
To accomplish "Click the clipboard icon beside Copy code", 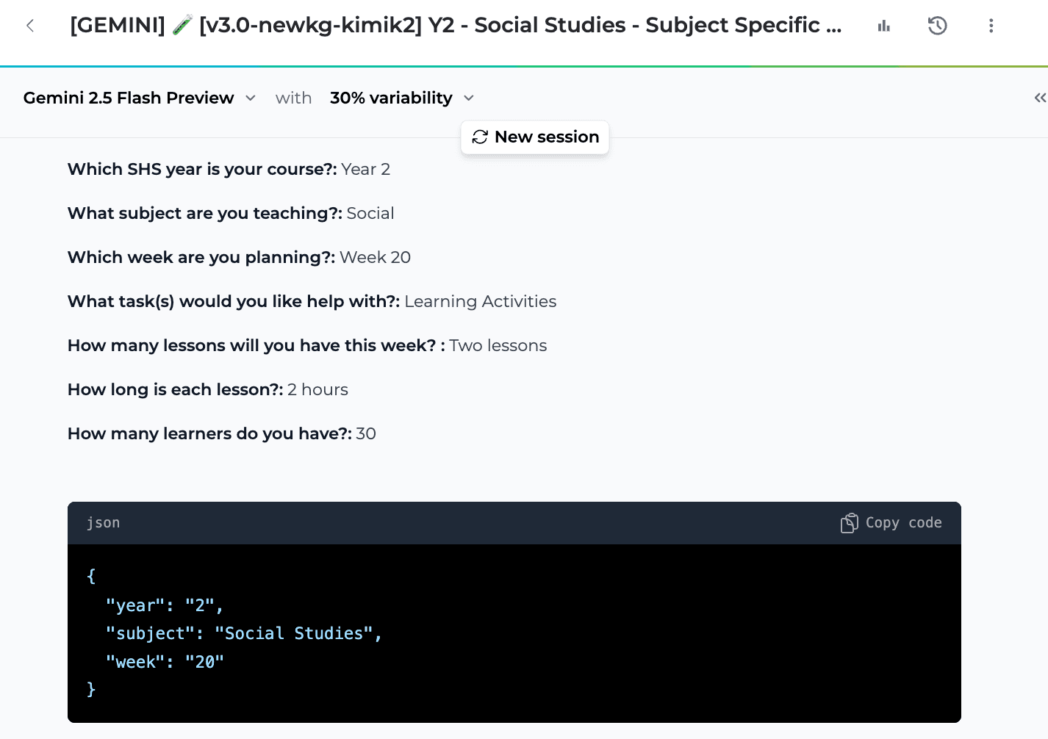I will pyautogui.click(x=849, y=522).
